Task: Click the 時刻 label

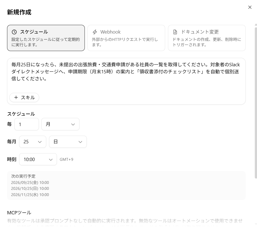Action: [x=12, y=159]
